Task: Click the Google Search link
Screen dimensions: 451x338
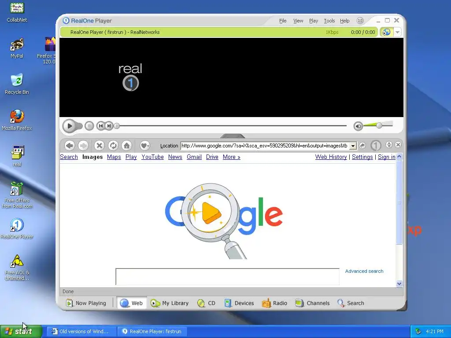Action: 69,157
